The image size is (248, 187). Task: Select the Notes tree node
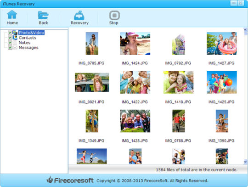[x=24, y=43]
